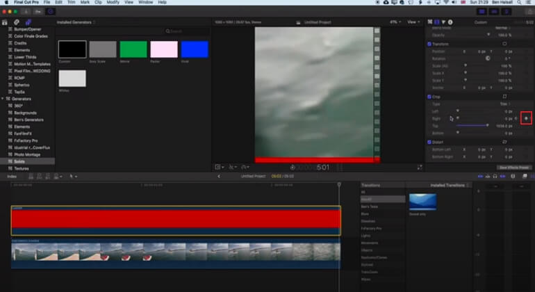Disable the Transform checkbox
535x292 pixels.
pyautogui.click(x=429, y=44)
